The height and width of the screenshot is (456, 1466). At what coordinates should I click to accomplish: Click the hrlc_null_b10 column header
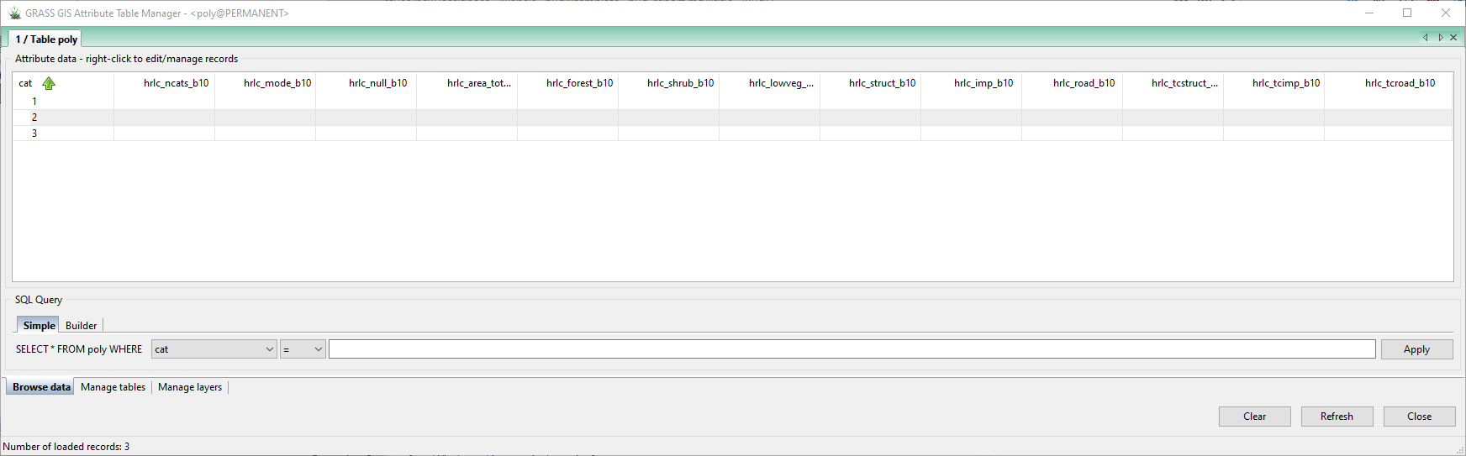(366, 83)
